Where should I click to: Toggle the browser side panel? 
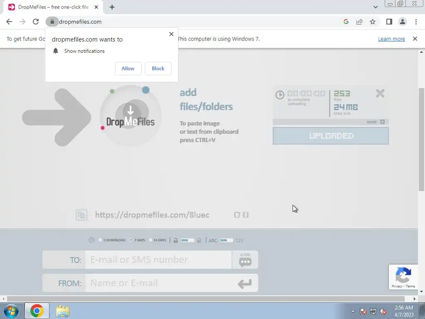[389, 22]
